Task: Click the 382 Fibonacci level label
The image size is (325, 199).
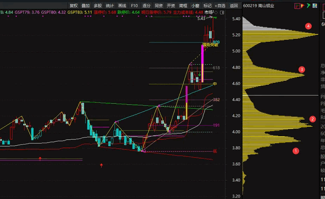Action: point(216,100)
